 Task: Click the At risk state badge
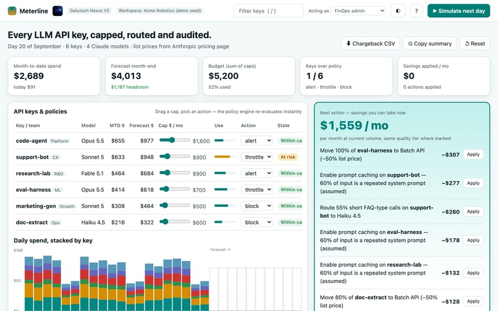coord(288,157)
